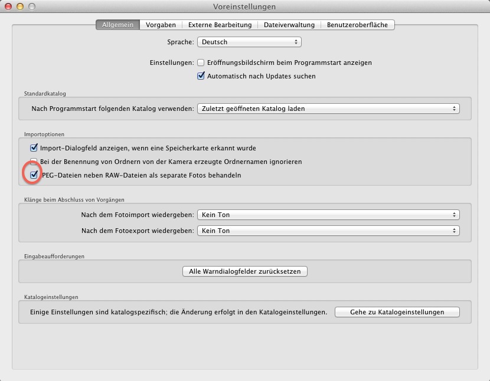Open the Vorgaben tab
This screenshot has width=490, height=381.
tap(161, 25)
